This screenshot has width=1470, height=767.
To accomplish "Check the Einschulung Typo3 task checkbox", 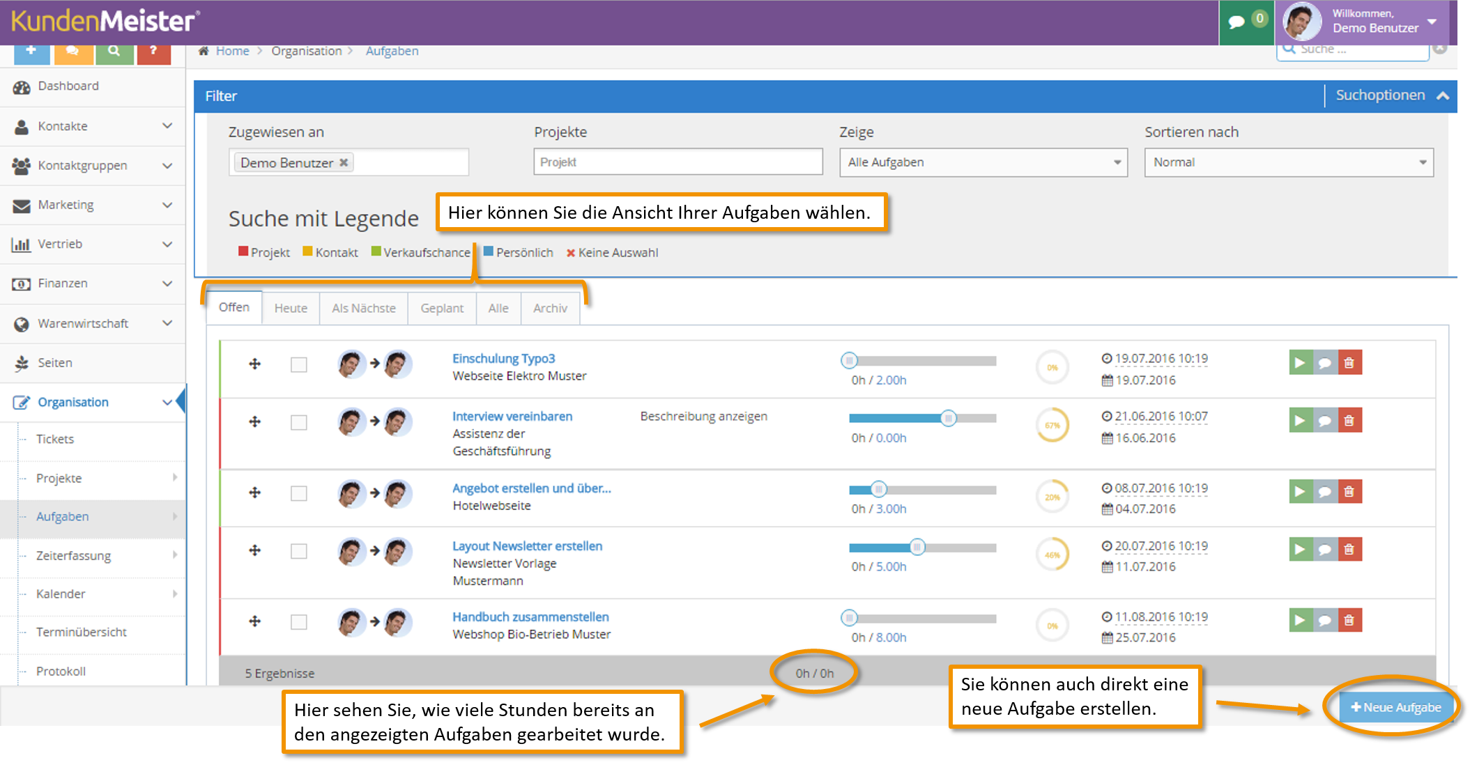I will point(299,364).
